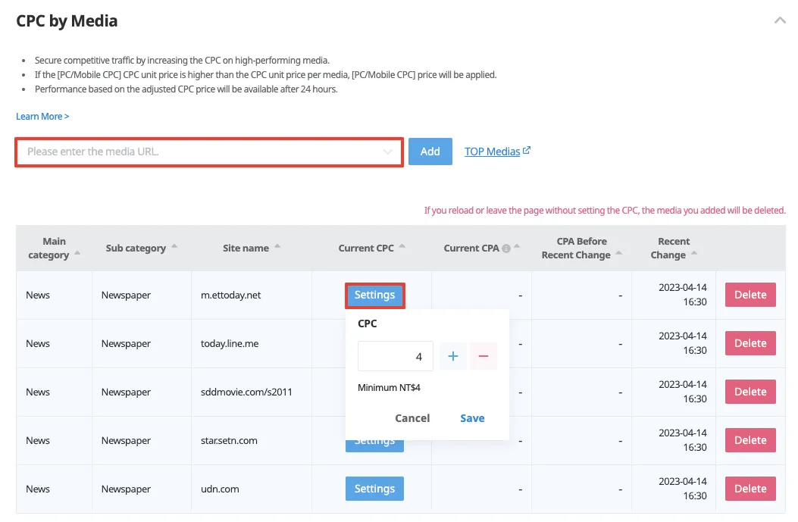Sort table by Site name
This screenshot has width=798, height=522.
[x=277, y=247]
